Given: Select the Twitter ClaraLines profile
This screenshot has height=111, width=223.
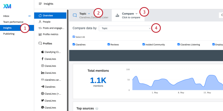Looking at the screenshot, I should [x=49, y=101].
